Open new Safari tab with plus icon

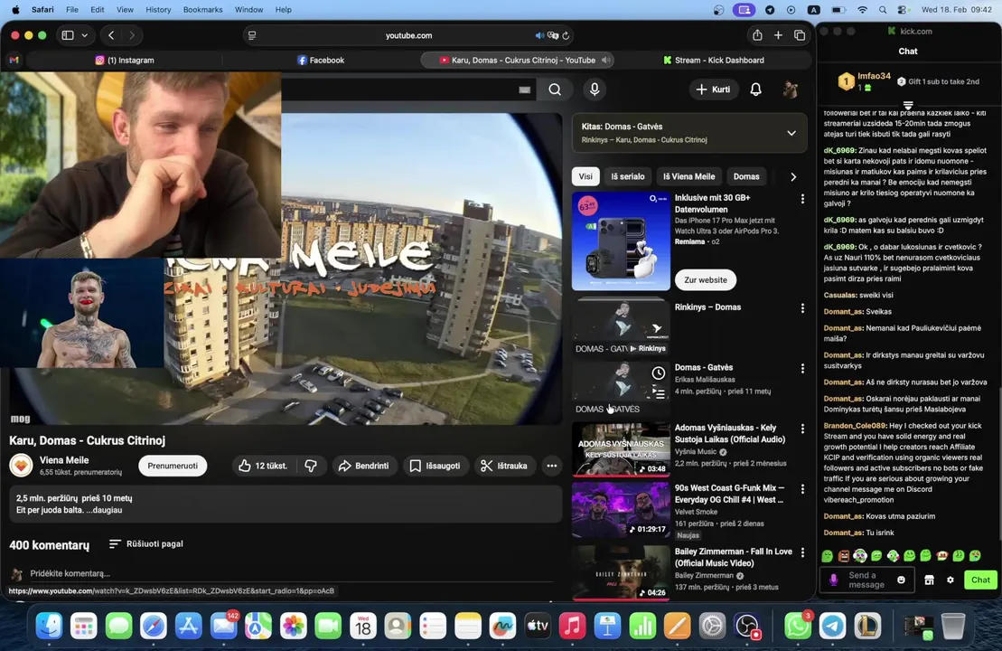pyautogui.click(x=778, y=35)
